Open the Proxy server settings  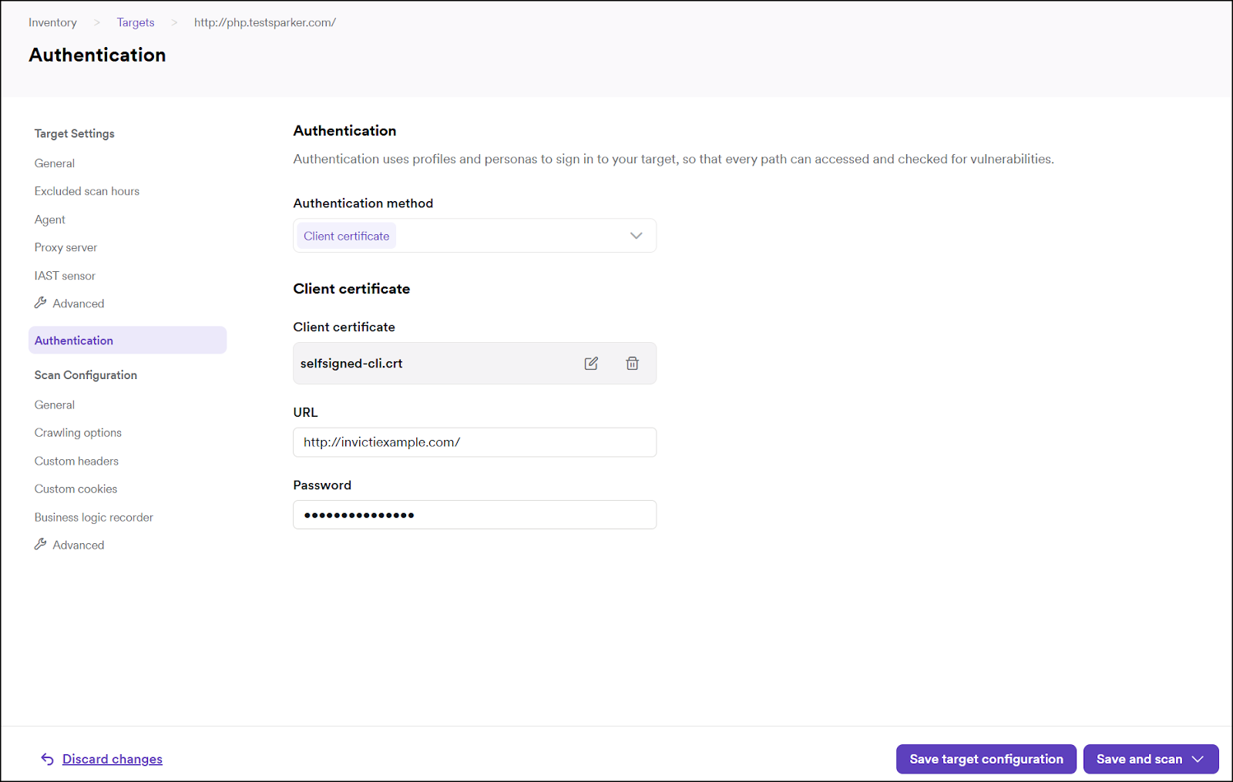click(66, 247)
